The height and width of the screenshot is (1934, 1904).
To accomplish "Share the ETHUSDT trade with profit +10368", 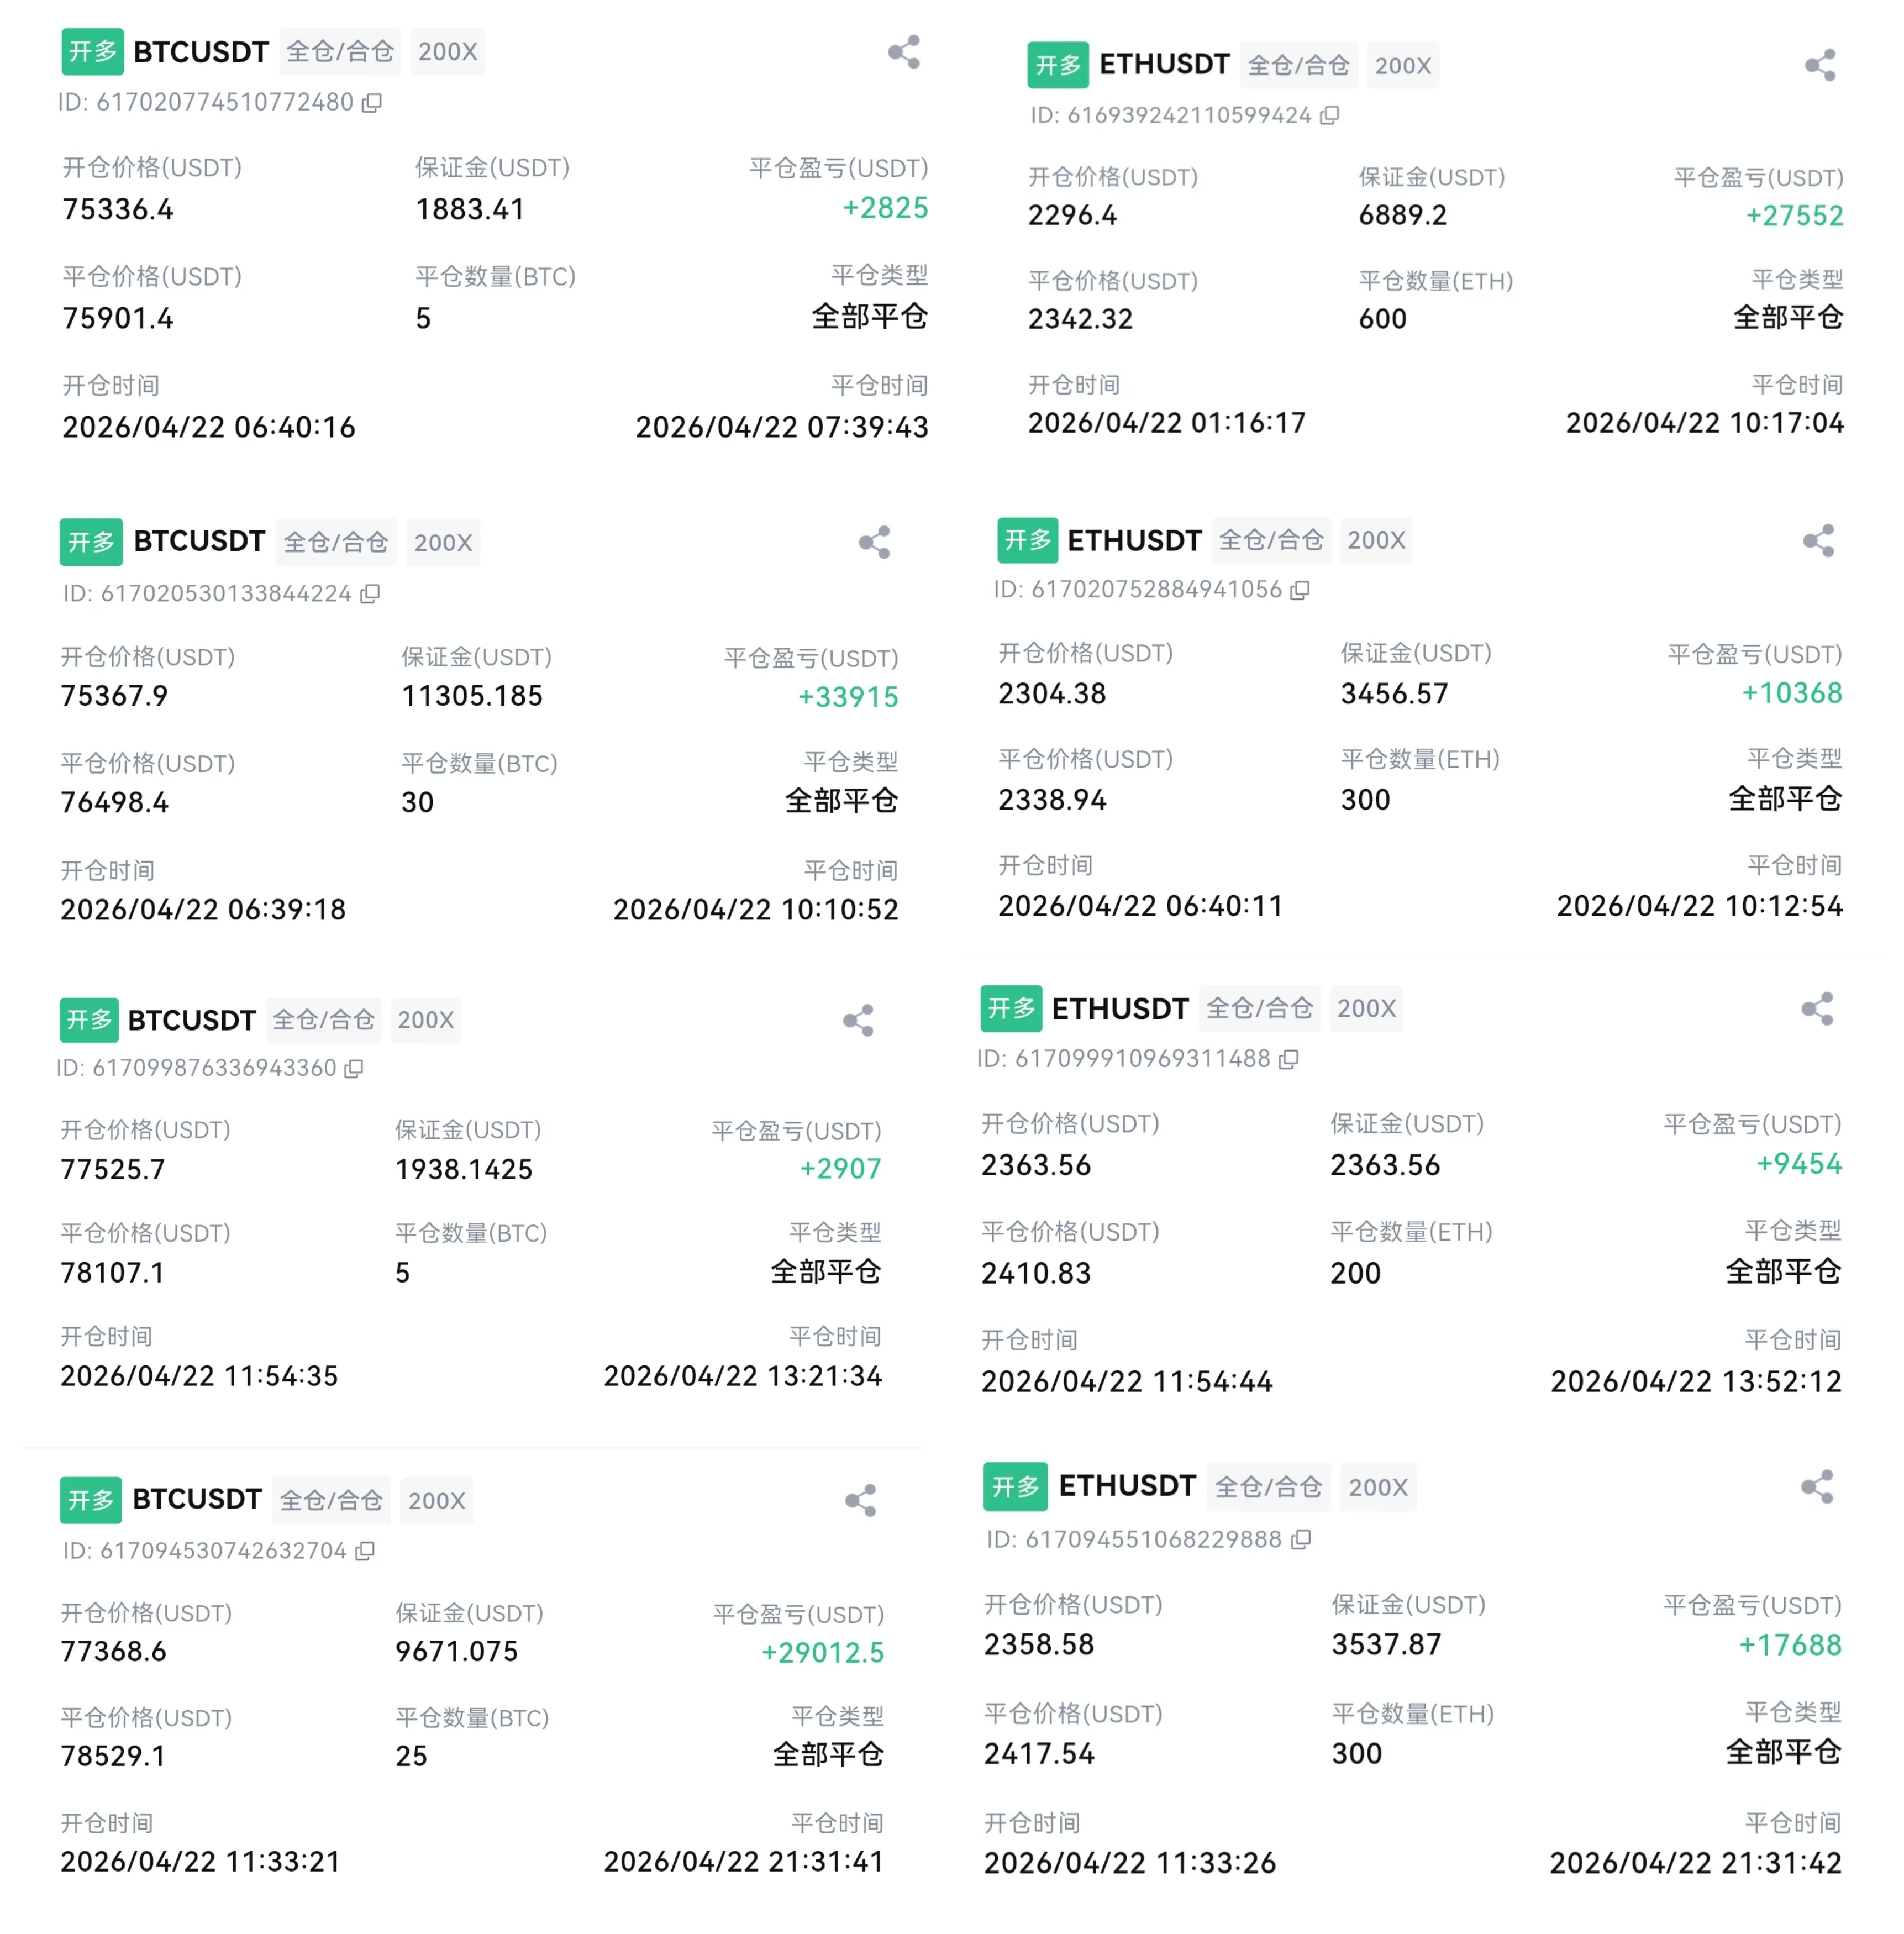I will coord(1818,541).
